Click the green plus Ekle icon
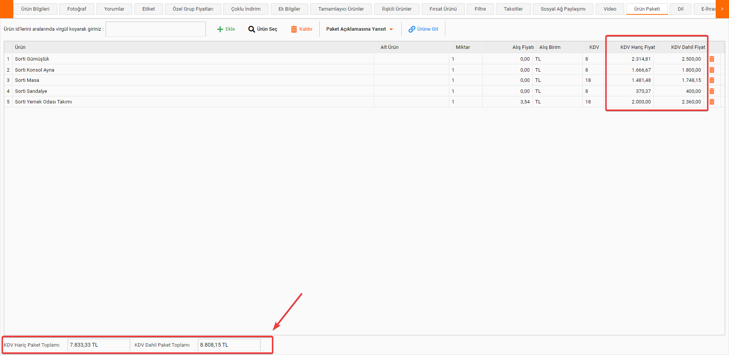 [220, 29]
